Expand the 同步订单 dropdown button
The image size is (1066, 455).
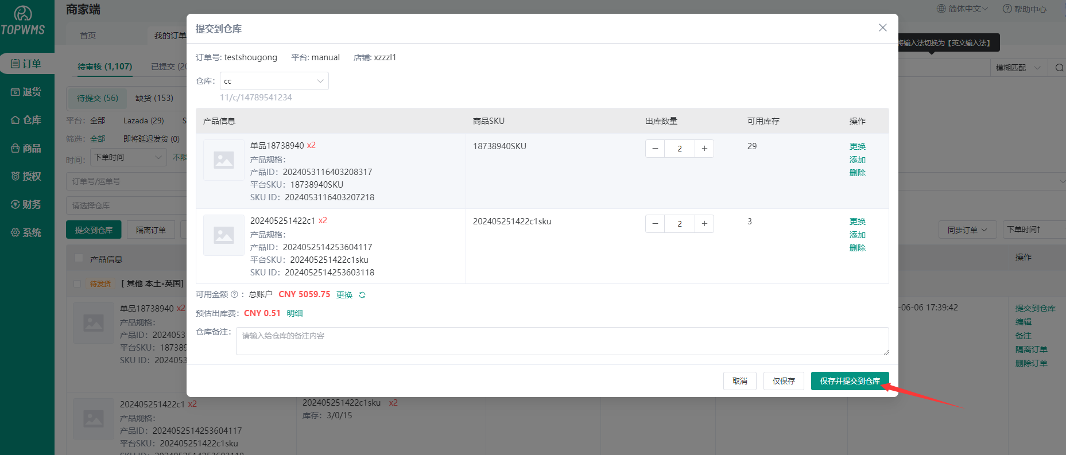[967, 230]
